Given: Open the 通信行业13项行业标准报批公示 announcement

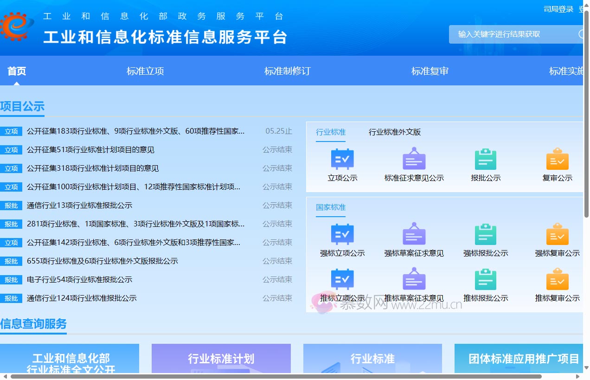Looking at the screenshot, I should pyautogui.click(x=81, y=205).
